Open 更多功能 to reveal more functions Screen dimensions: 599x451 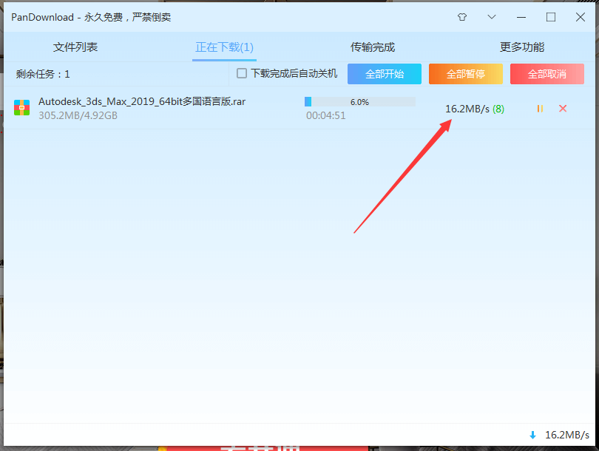pyautogui.click(x=521, y=46)
